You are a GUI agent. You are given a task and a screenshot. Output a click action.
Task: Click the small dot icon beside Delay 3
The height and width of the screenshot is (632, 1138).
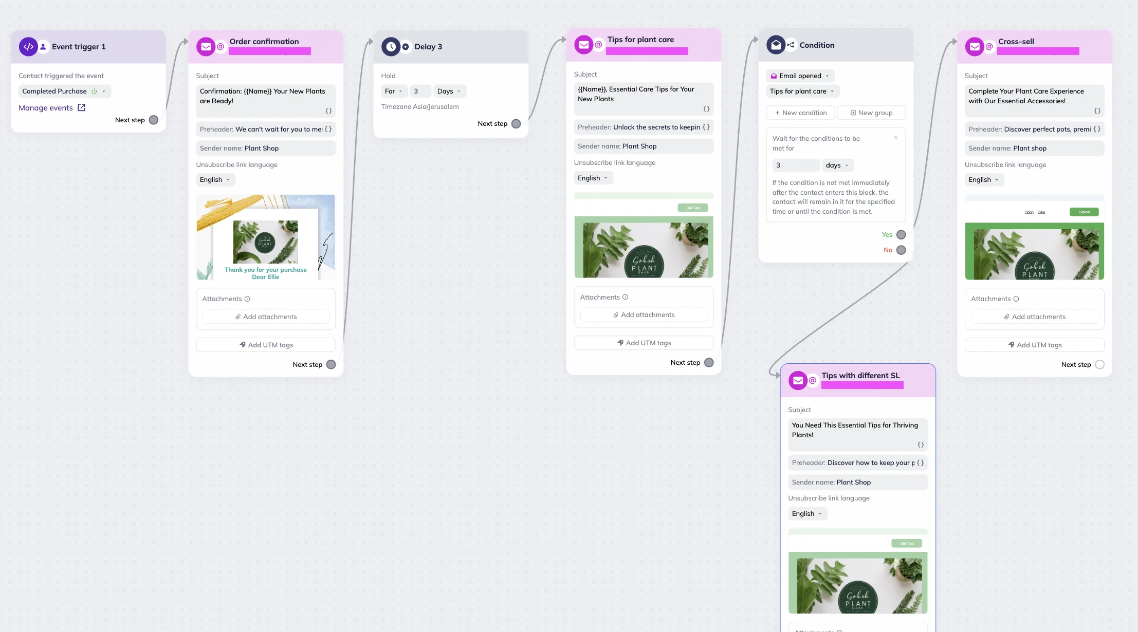[x=406, y=47]
